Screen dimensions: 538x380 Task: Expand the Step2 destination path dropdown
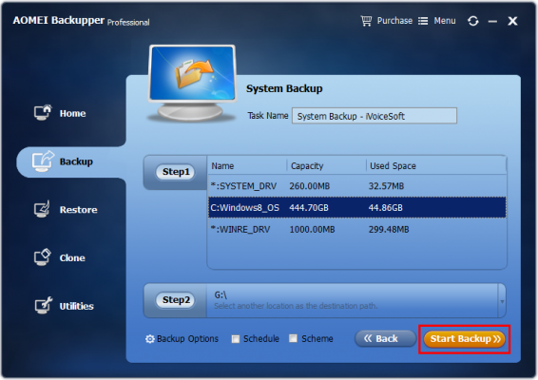click(502, 302)
